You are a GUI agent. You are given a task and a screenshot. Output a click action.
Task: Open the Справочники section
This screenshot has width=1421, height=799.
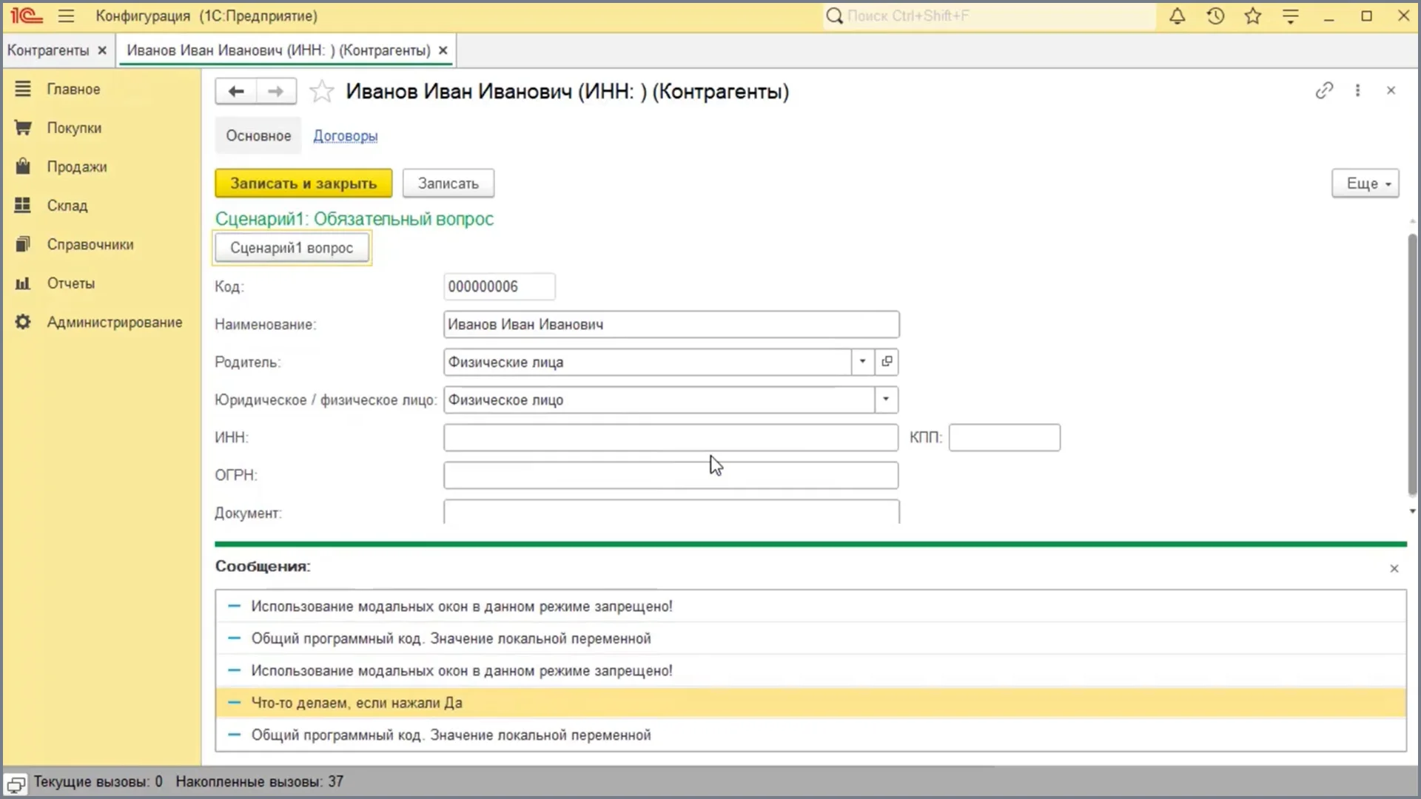[90, 244]
